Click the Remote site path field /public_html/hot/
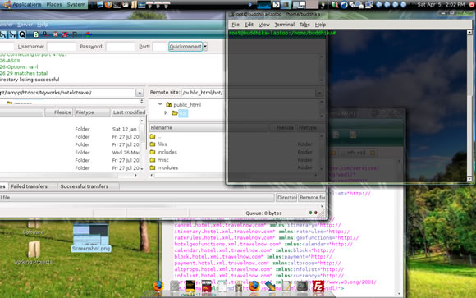The width and height of the screenshot is (476, 298). pos(203,93)
